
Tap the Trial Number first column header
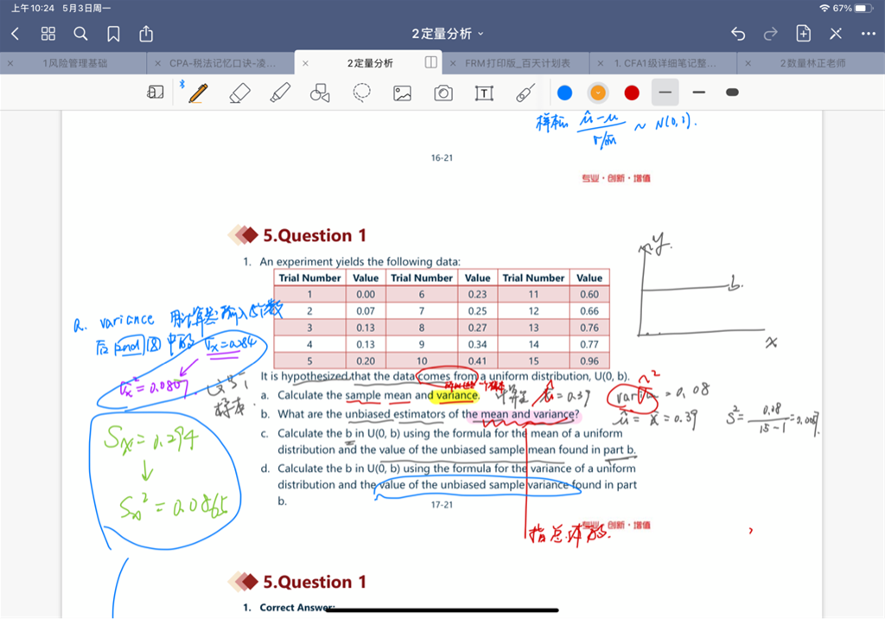tap(310, 278)
